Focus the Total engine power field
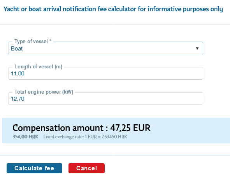The image size is (230, 176). pyautogui.click(x=106, y=99)
